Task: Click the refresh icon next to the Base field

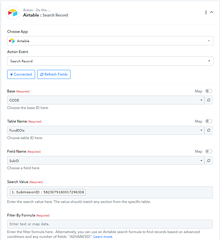Action: pos(209,100)
